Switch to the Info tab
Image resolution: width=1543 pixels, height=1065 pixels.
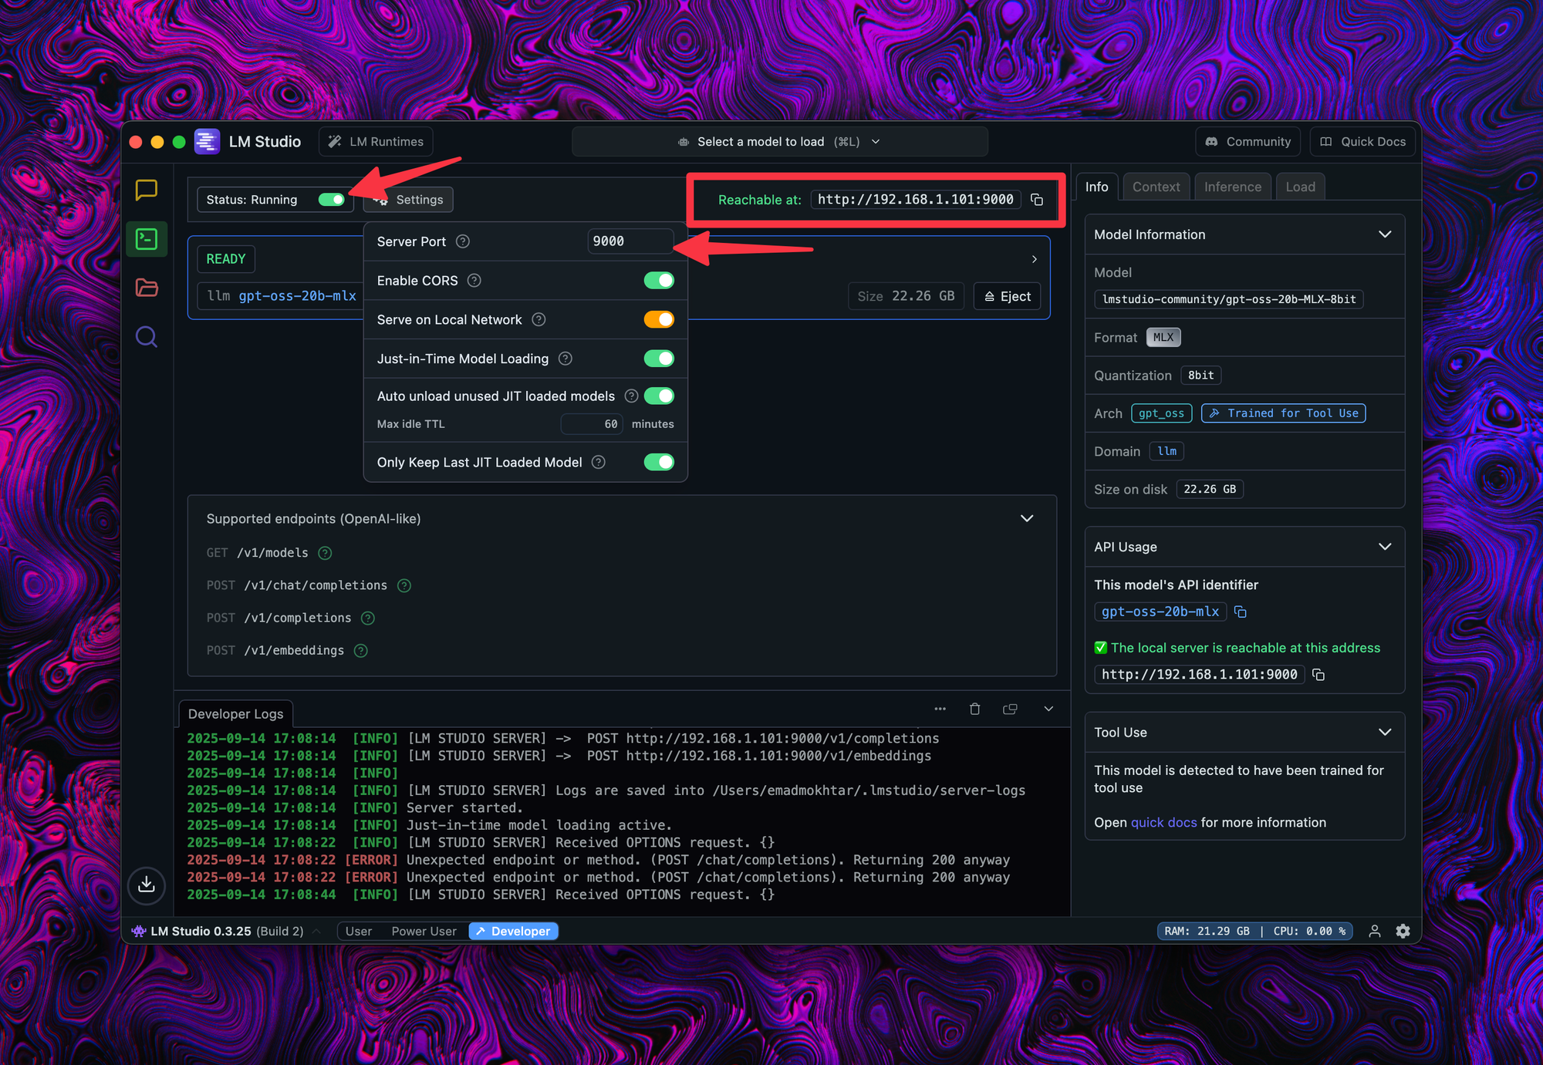(1096, 187)
